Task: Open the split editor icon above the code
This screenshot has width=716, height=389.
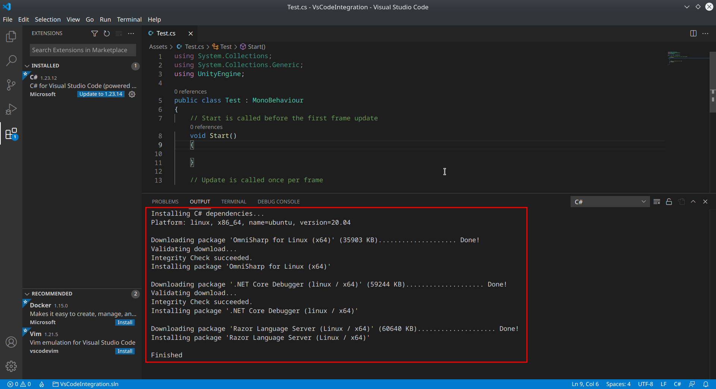Action: coord(693,33)
